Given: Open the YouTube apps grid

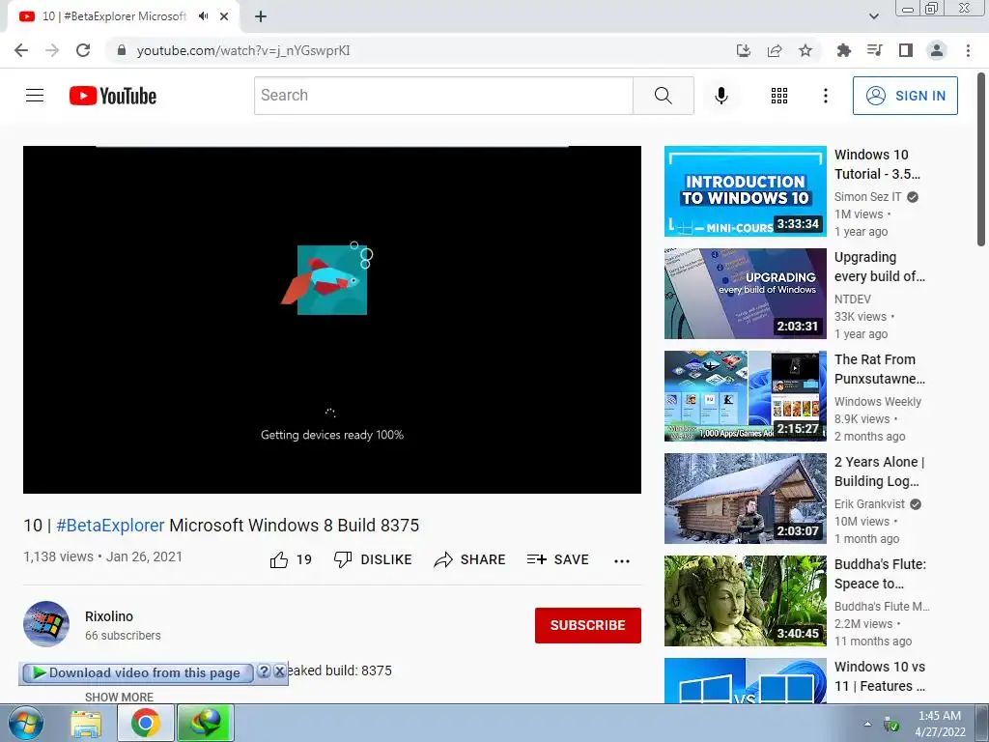Looking at the screenshot, I should 779,96.
